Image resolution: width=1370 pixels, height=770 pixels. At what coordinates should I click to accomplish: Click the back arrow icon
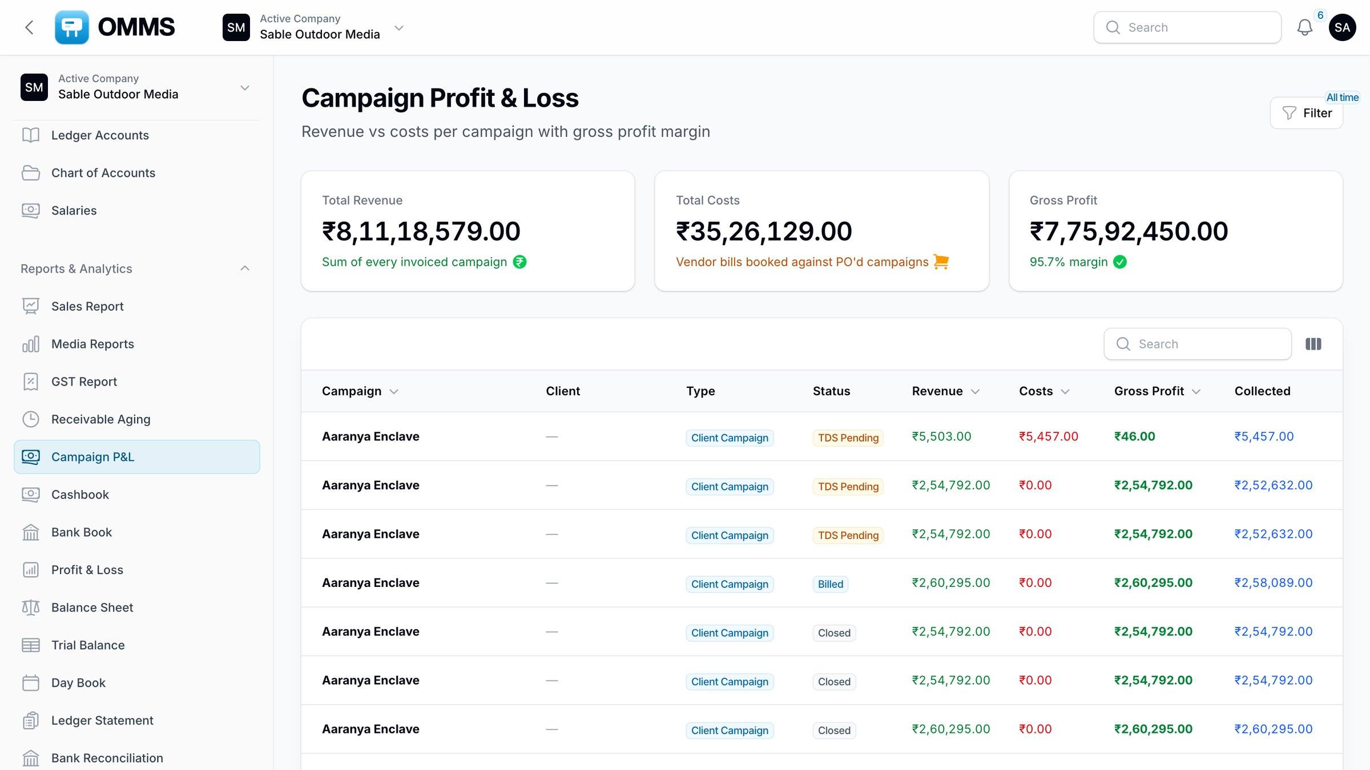30,27
